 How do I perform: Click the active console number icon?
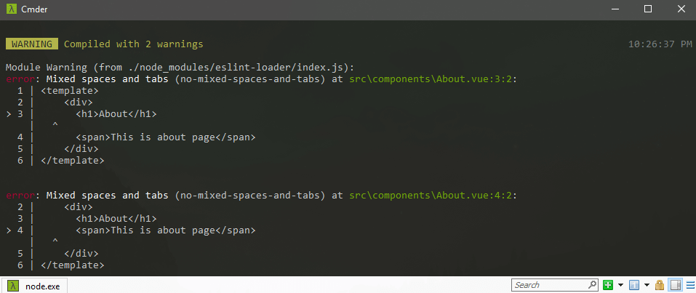pos(634,284)
